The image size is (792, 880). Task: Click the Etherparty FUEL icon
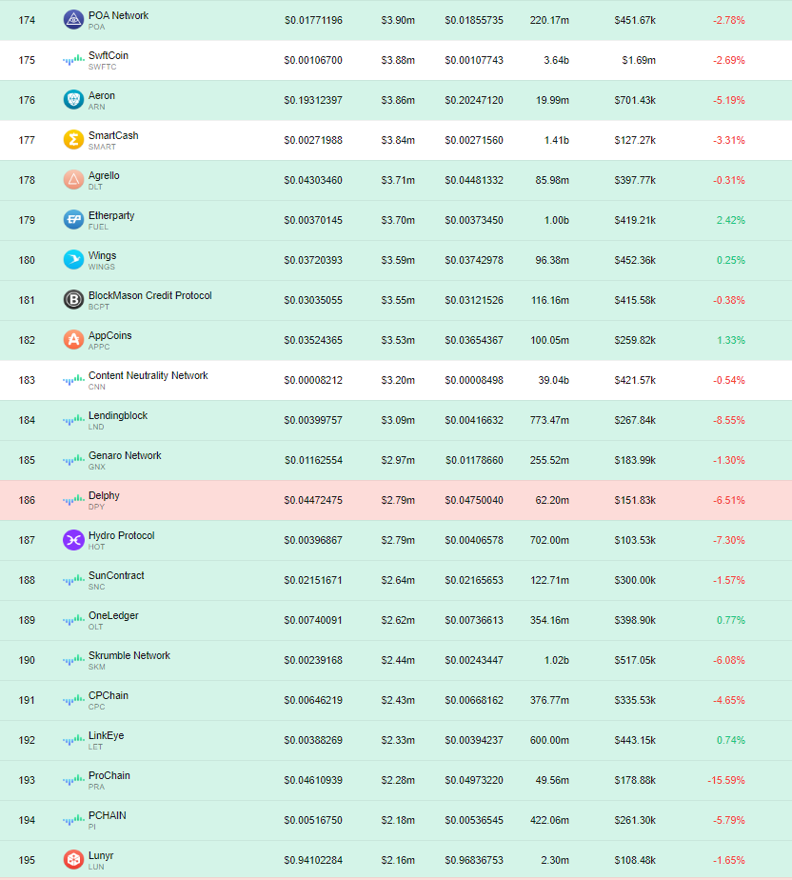click(x=73, y=220)
